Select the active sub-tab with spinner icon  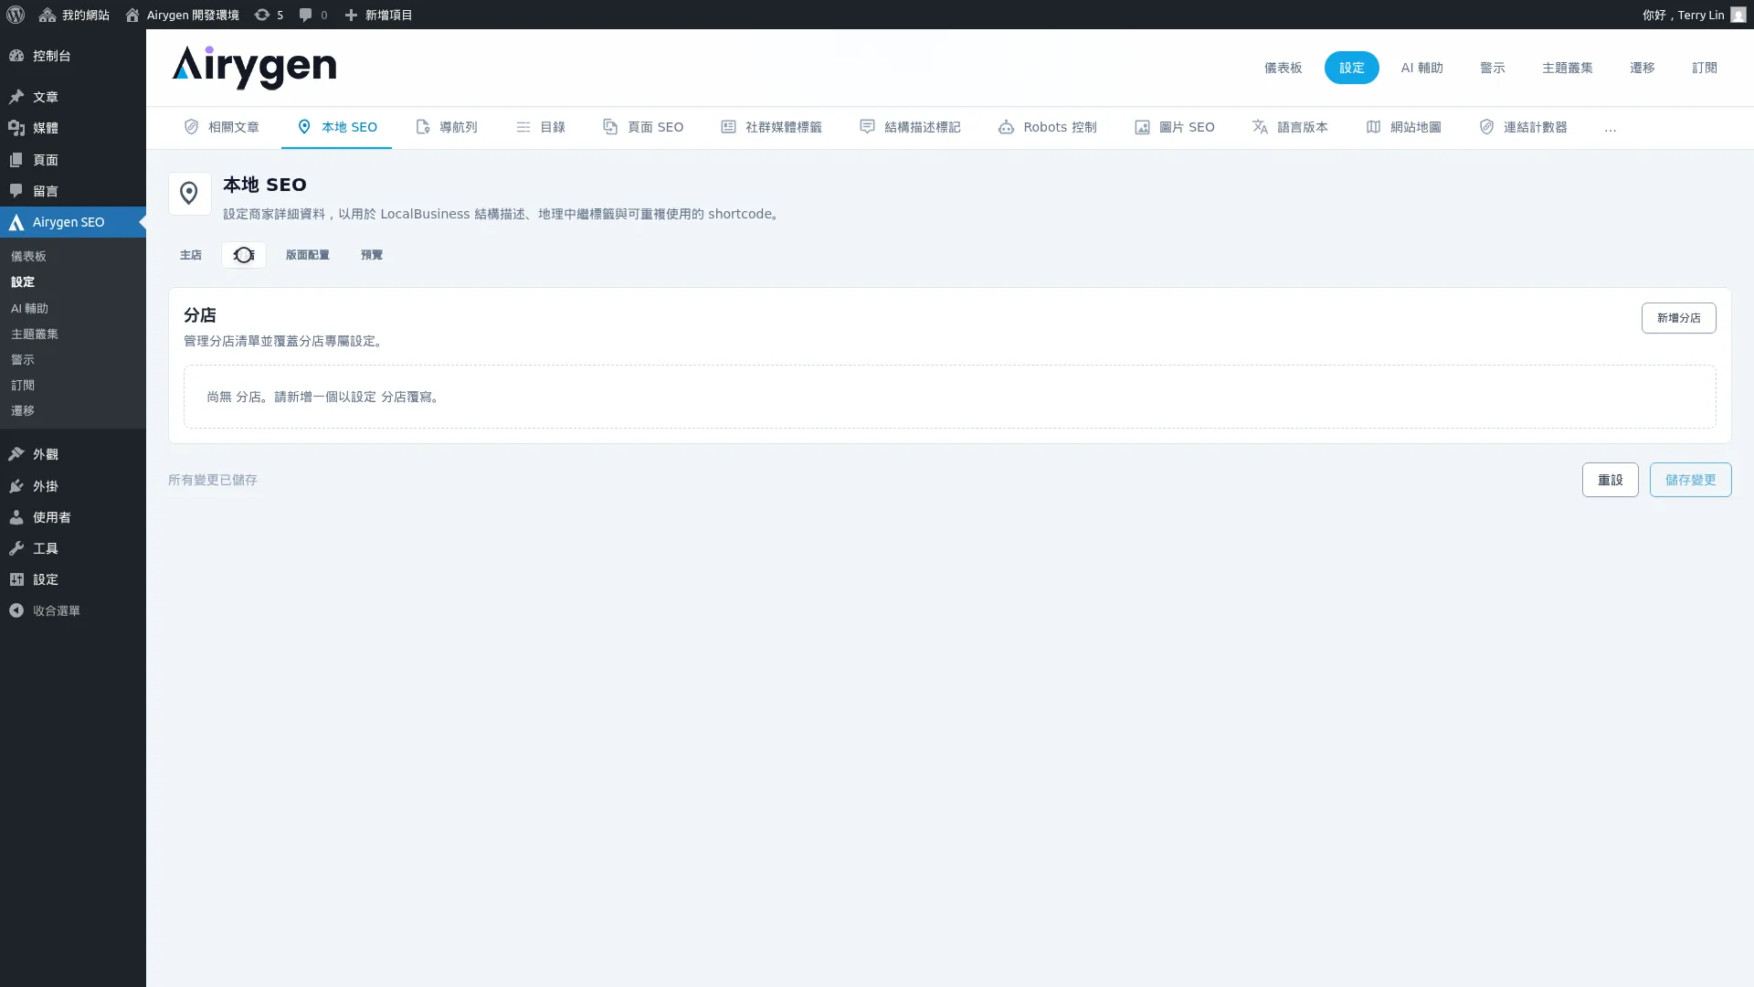243,255
